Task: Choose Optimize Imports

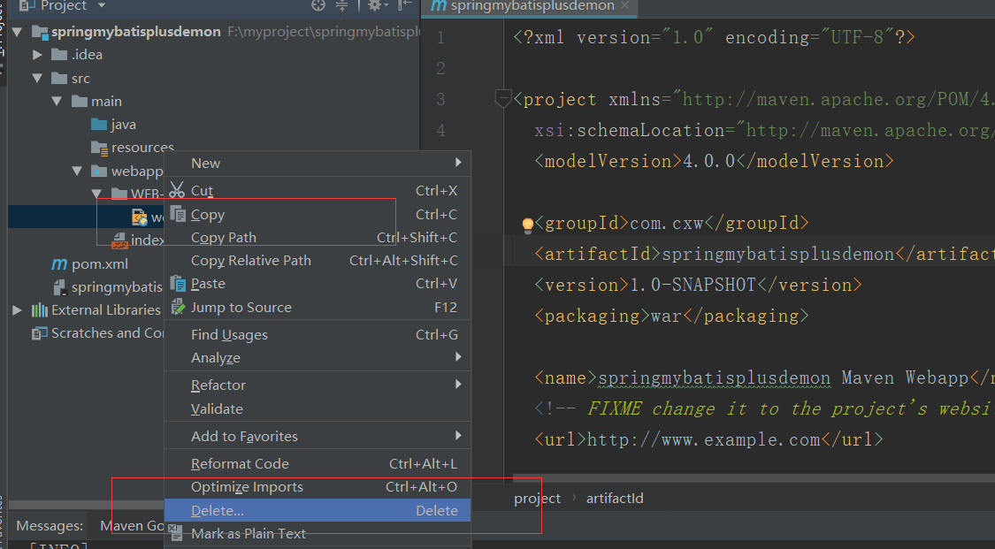Action: [x=318, y=487]
